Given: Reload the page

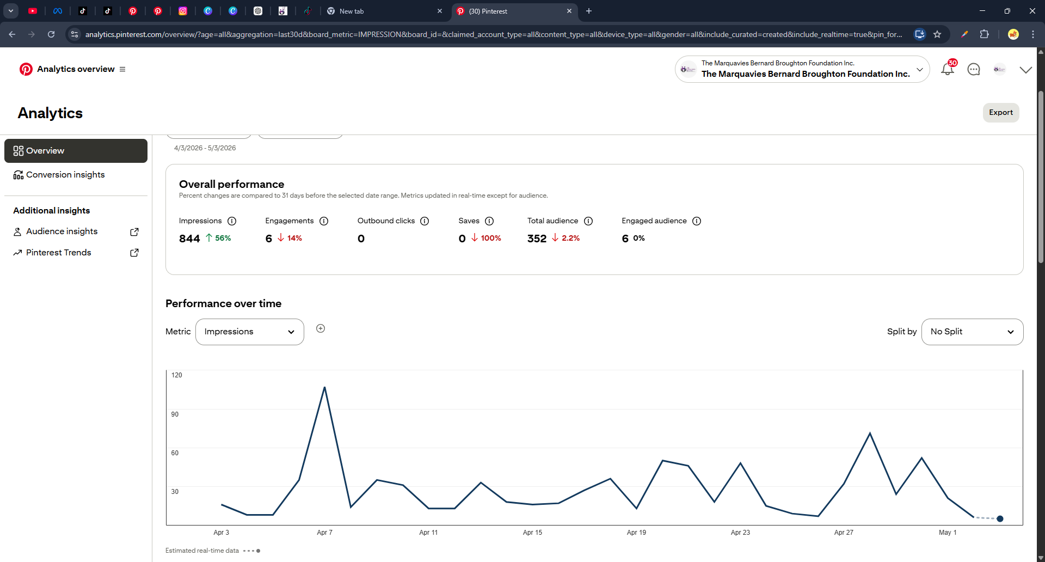Looking at the screenshot, I should click(51, 34).
